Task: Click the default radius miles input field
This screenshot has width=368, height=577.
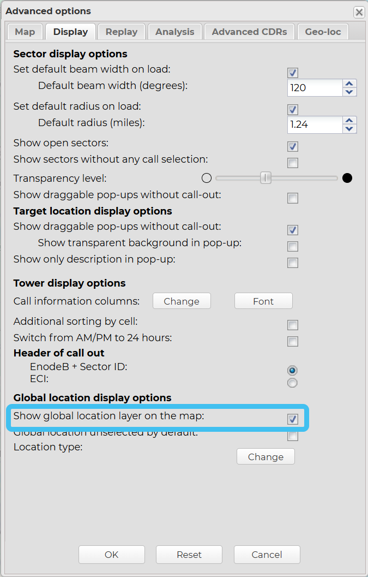Action: coord(315,124)
